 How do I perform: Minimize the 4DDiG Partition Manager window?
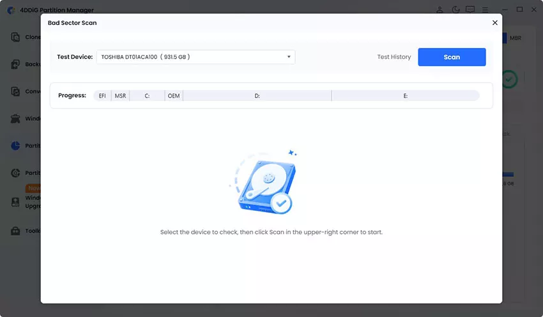coord(505,10)
